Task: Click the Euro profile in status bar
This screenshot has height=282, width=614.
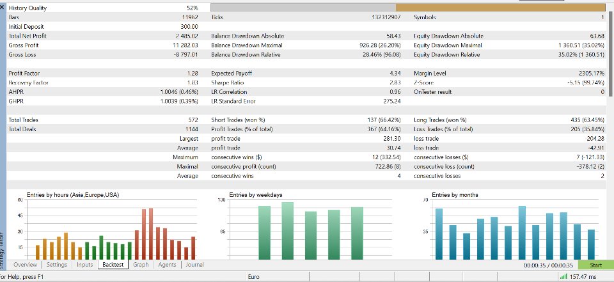Action: tap(253, 277)
